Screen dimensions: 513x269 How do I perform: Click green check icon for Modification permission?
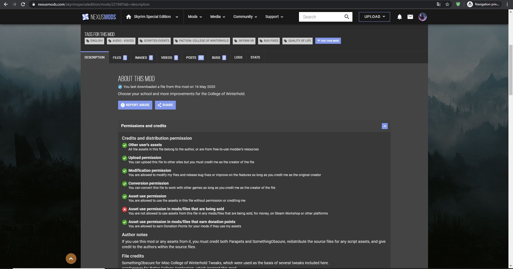pos(125,171)
